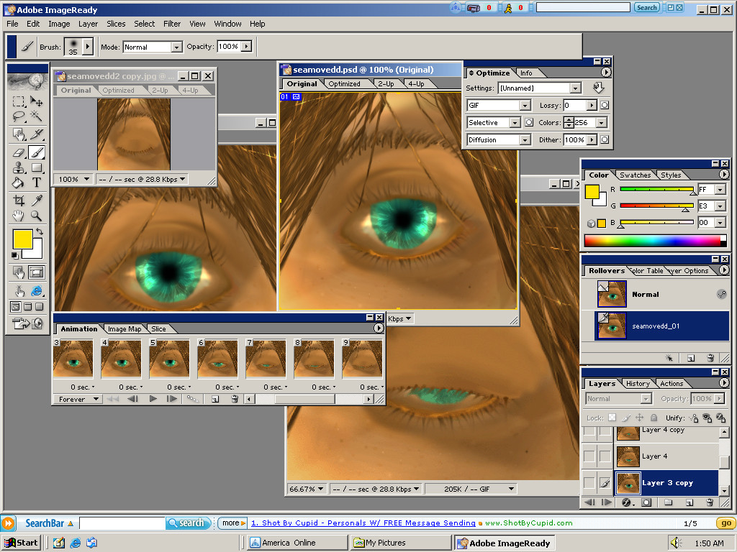Select the Paintbrush tool in toolbox

point(36,152)
